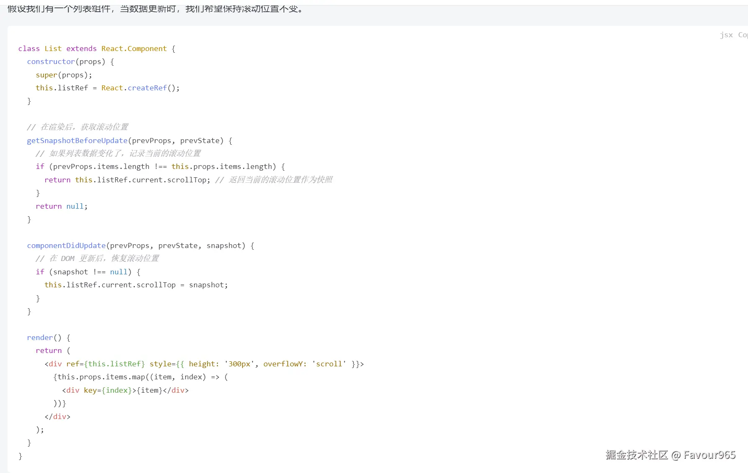Click the closing "))}" of the map call
Viewport: 748px width, 473px height.
[x=59, y=403]
